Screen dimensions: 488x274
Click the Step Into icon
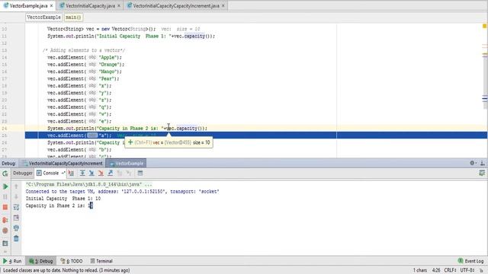tap(91, 173)
